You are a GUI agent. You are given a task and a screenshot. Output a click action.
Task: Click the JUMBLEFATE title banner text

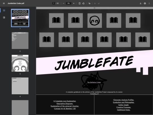(94, 63)
